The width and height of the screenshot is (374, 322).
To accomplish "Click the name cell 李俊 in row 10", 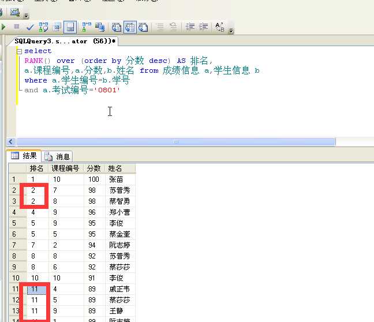I will point(120,278).
